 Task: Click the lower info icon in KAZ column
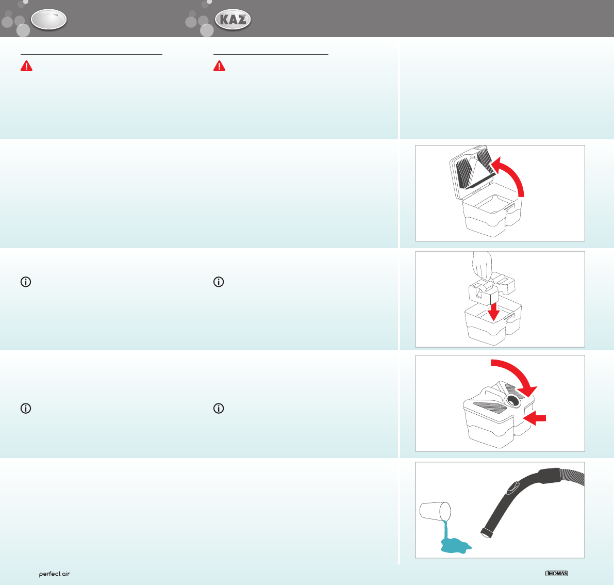pos(219,408)
